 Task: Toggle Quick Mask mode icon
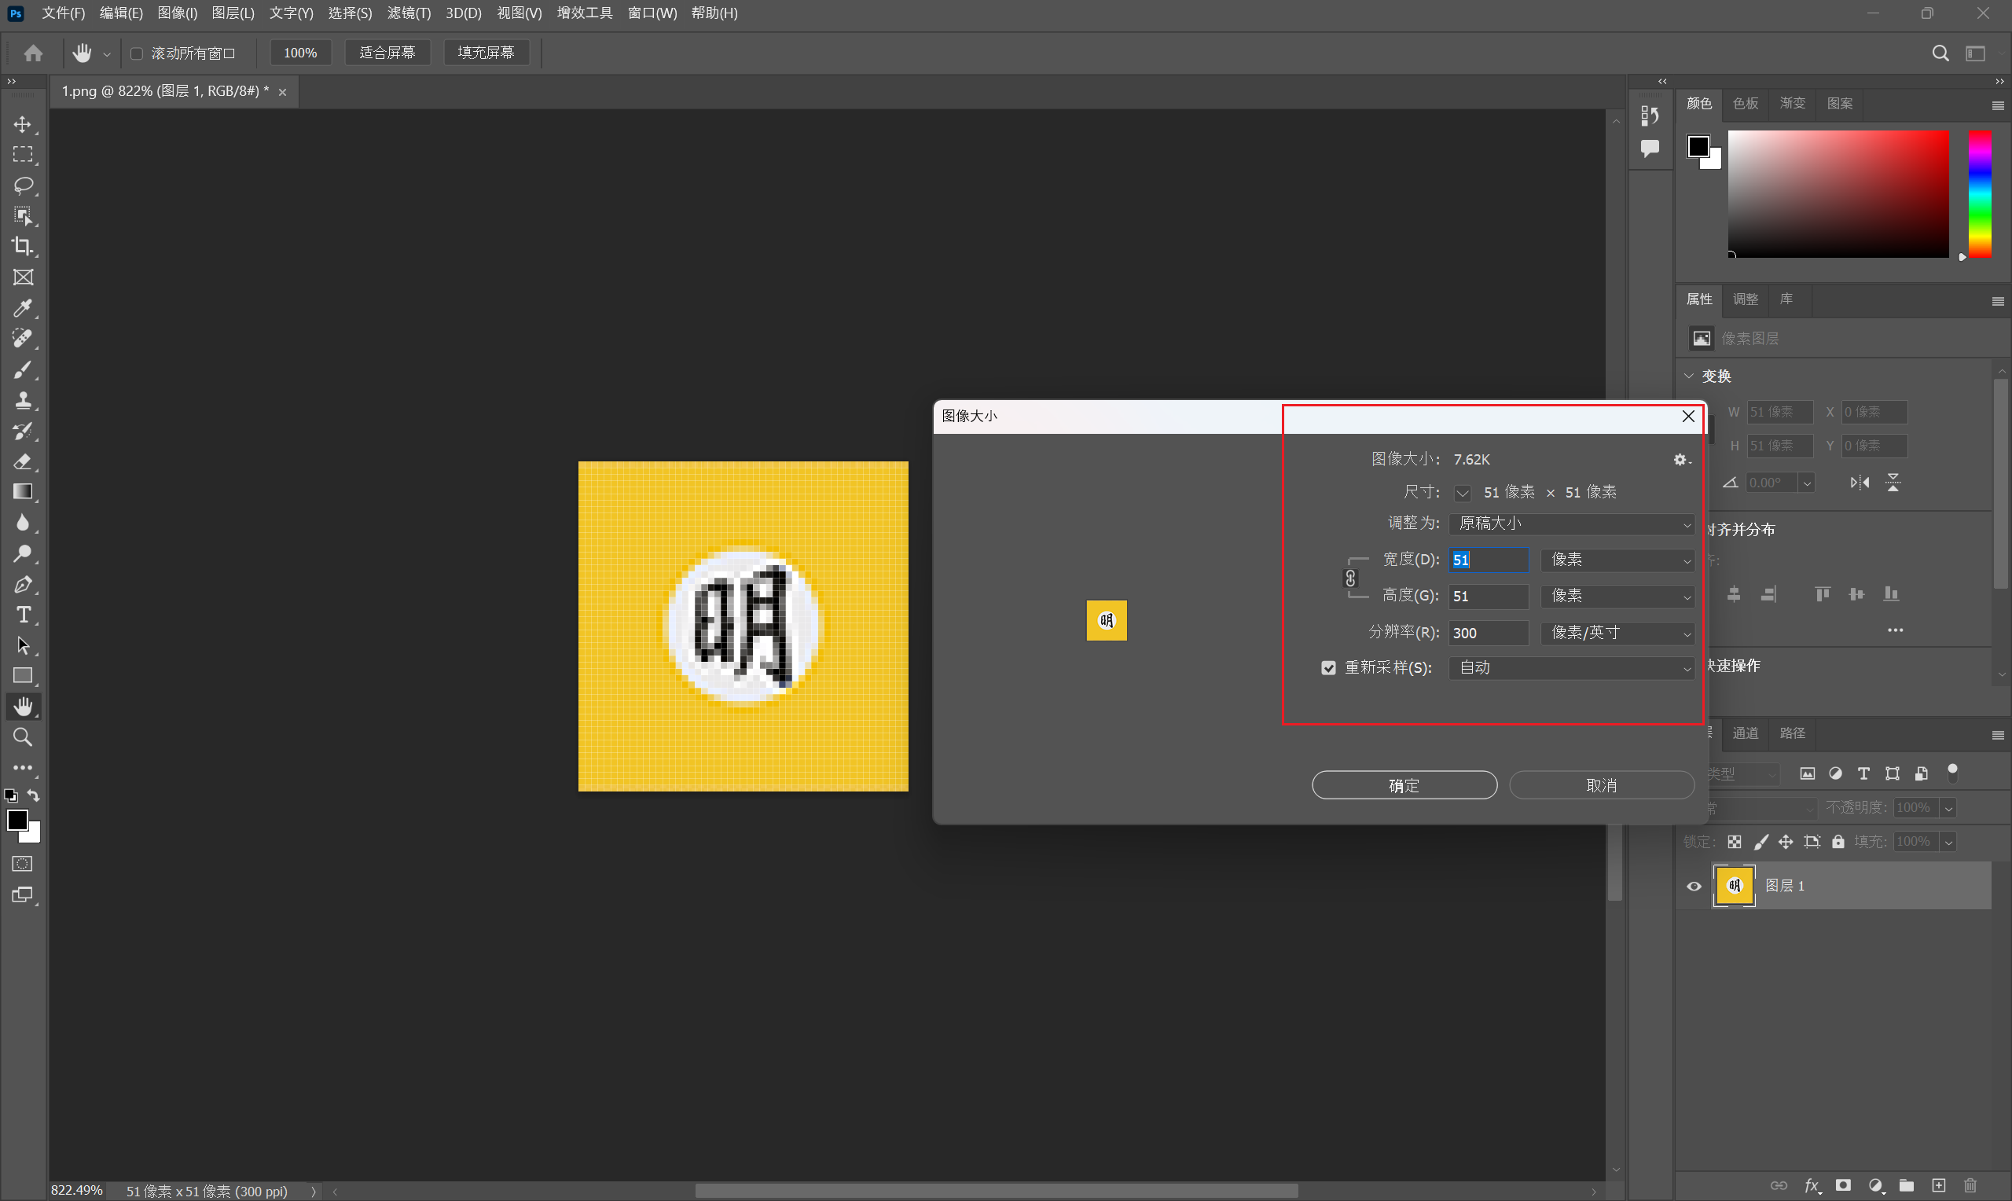click(23, 865)
